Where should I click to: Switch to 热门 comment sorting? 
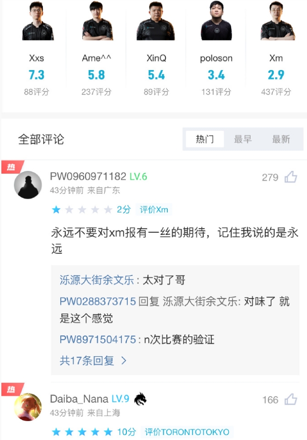coord(205,139)
